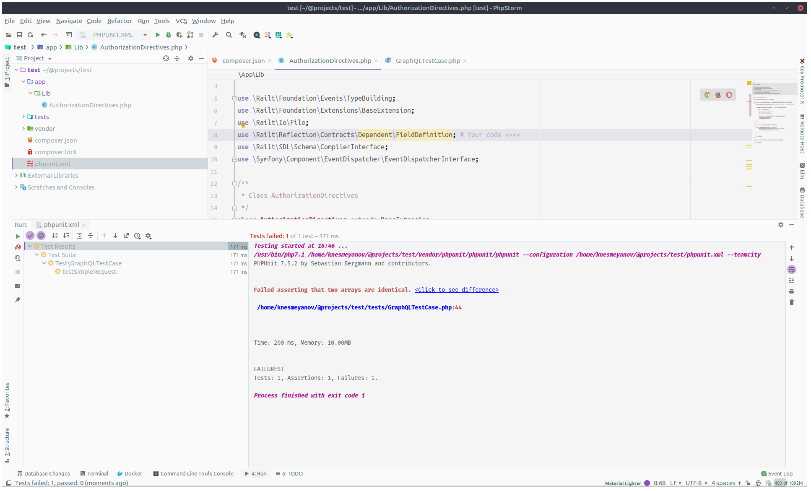811x491 pixels.
Task: Export test results with the arrow icon
Action: point(126,236)
